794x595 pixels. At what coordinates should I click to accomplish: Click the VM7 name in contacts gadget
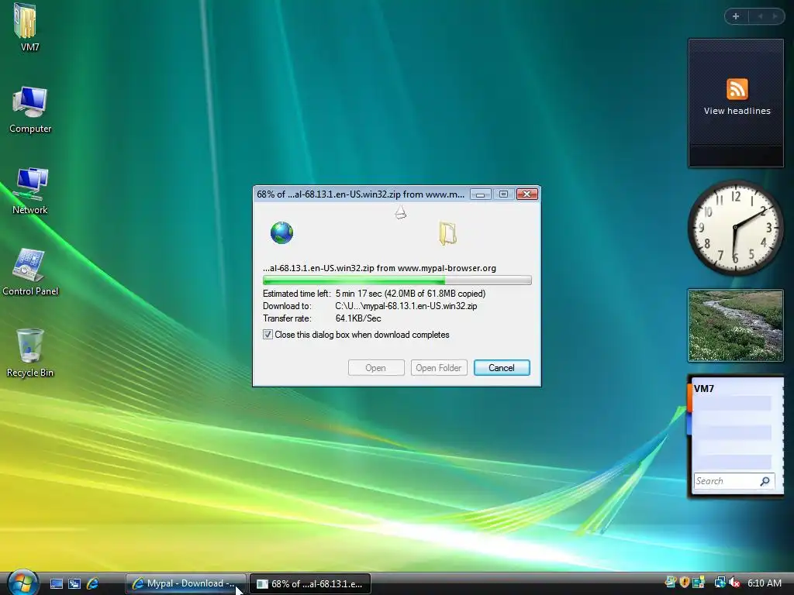704,389
